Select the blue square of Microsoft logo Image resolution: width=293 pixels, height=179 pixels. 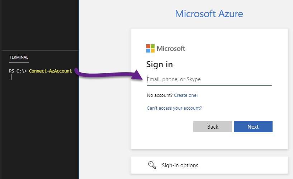pos(148,51)
